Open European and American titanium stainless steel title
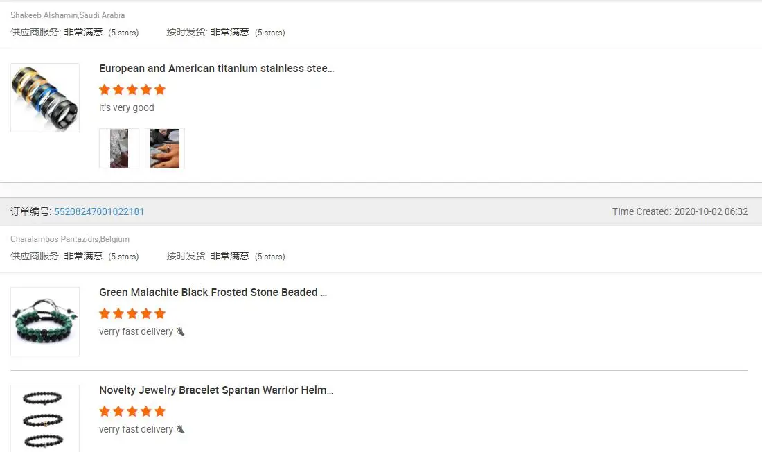The image size is (762, 452). pyautogui.click(x=216, y=69)
